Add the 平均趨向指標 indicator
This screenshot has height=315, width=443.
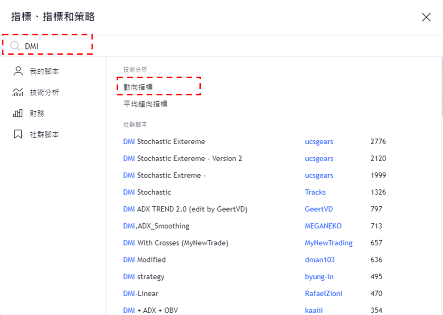coord(145,104)
